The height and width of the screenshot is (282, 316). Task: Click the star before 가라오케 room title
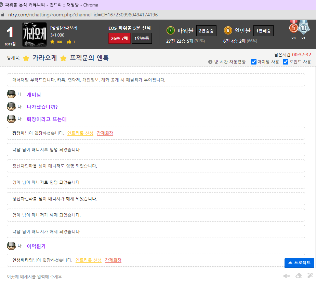[26, 58]
